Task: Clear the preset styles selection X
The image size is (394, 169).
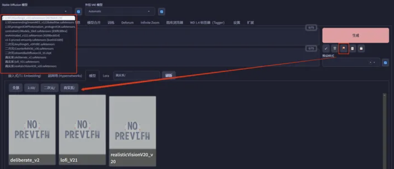Action: 370,63
